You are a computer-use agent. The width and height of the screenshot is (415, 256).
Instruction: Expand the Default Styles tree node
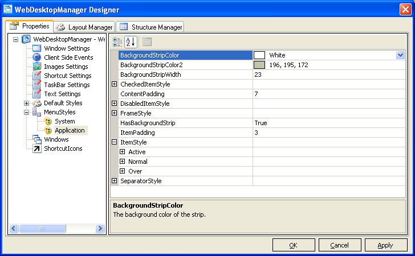26,103
